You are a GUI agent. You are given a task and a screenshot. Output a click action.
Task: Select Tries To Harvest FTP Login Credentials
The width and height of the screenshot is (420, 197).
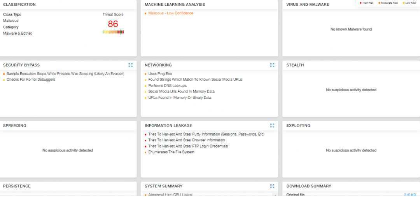188,146
